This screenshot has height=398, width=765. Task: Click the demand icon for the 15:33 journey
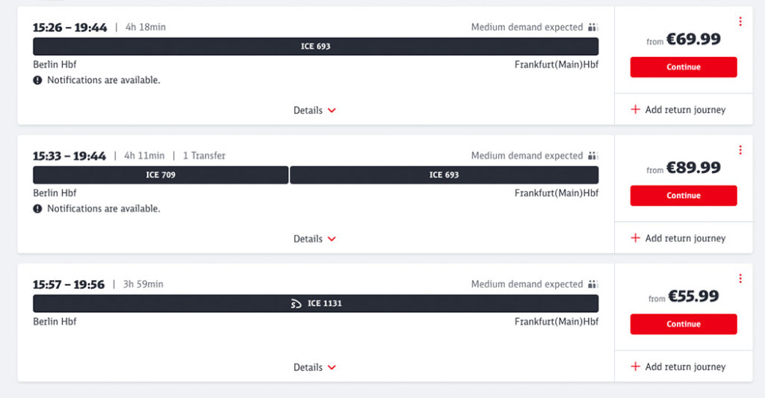point(592,155)
